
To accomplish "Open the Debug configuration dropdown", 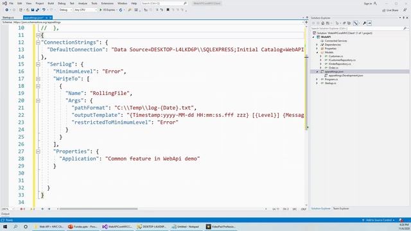I will click(x=66, y=10).
